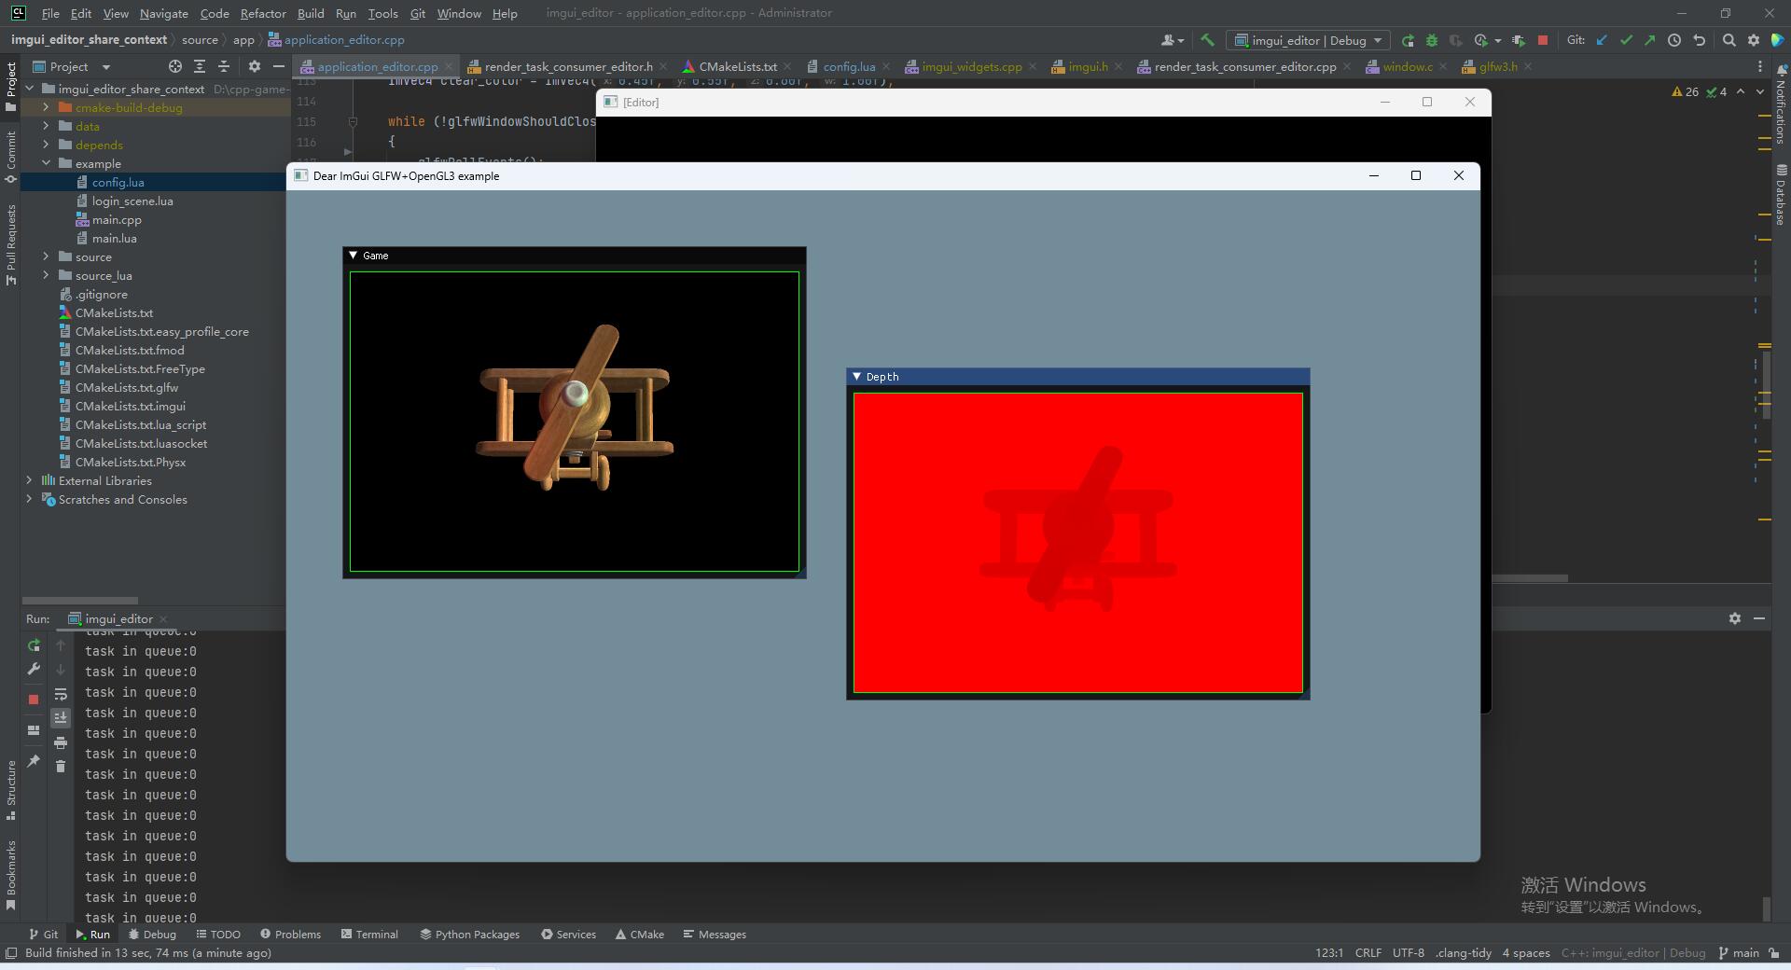The width and height of the screenshot is (1791, 970).
Task: Open the Project view selector dropdown
Action: point(71,66)
